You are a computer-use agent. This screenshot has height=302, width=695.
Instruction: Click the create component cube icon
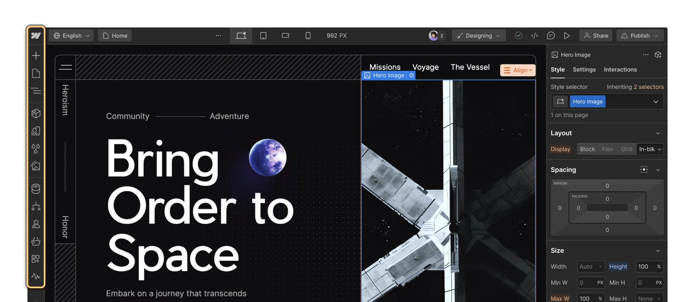658,54
